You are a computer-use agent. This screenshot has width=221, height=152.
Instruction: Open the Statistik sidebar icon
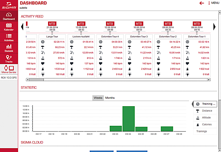(x=9, y=48)
